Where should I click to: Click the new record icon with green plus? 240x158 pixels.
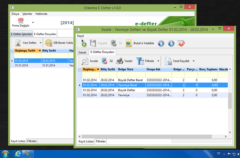point(84,43)
